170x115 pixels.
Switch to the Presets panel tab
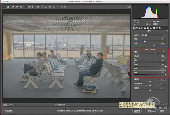click(x=157, y=28)
